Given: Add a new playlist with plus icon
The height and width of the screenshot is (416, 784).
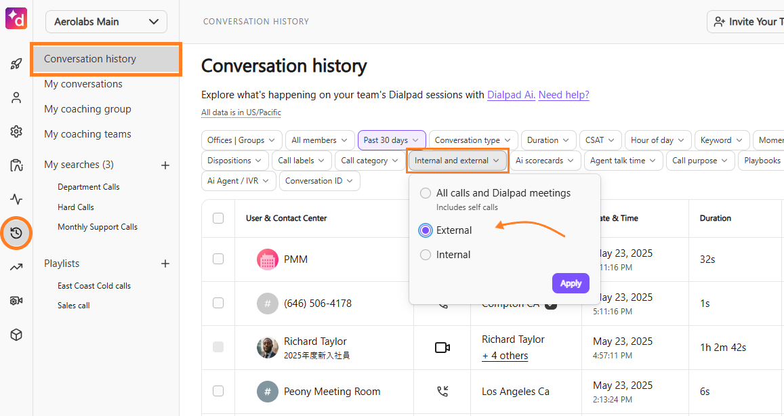Looking at the screenshot, I should point(165,264).
